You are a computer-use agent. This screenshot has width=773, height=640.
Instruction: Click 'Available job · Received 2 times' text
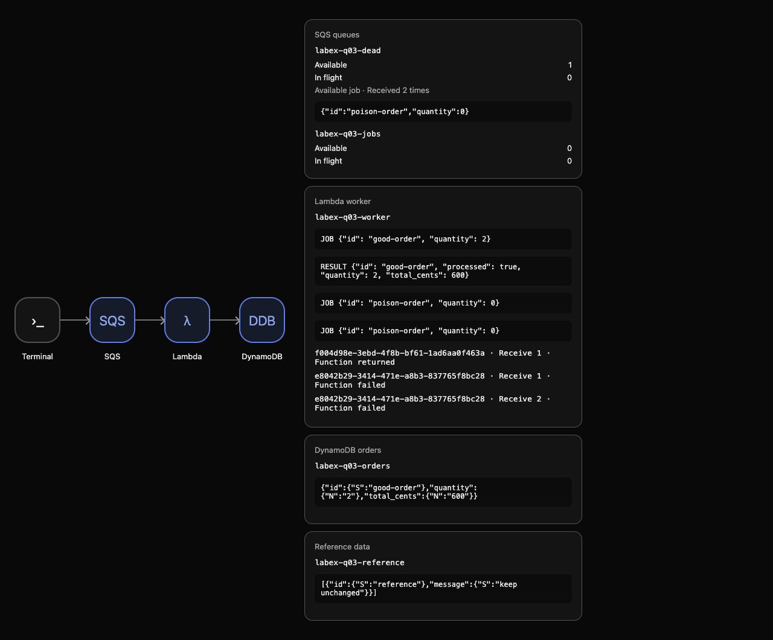pos(372,91)
